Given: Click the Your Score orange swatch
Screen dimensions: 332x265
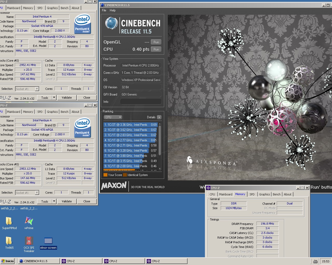Looking at the screenshot, I should (x=105, y=175).
